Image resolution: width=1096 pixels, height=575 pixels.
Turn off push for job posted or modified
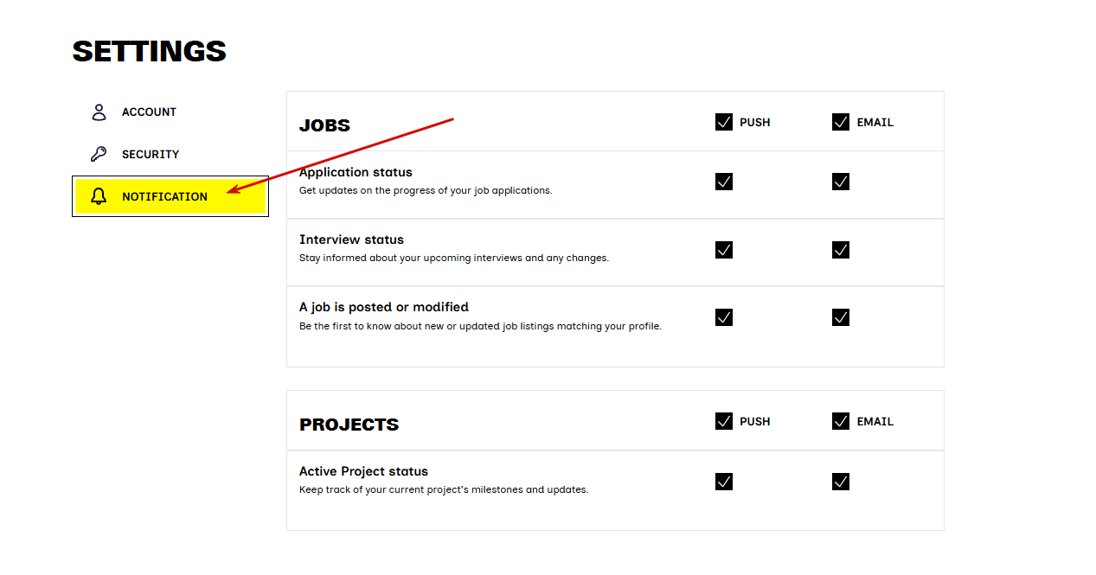click(x=724, y=317)
